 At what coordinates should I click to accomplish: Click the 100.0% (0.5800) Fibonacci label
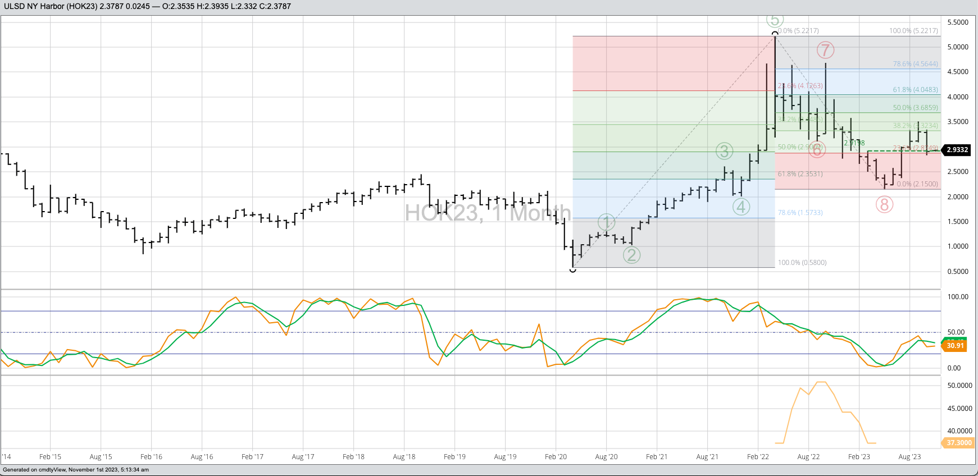[x=802, y=263]
